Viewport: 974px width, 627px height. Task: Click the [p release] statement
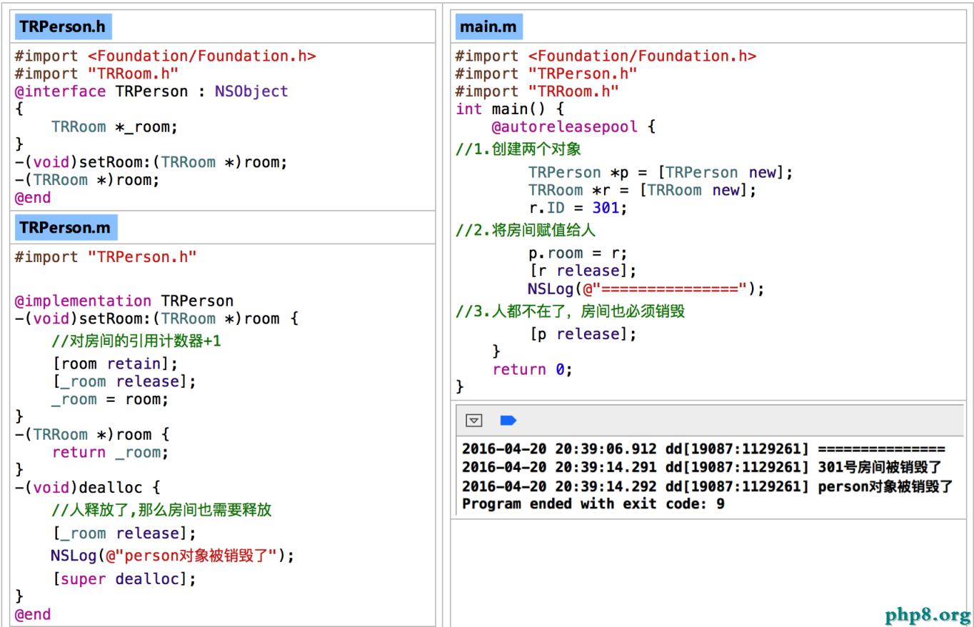point(582,334)
